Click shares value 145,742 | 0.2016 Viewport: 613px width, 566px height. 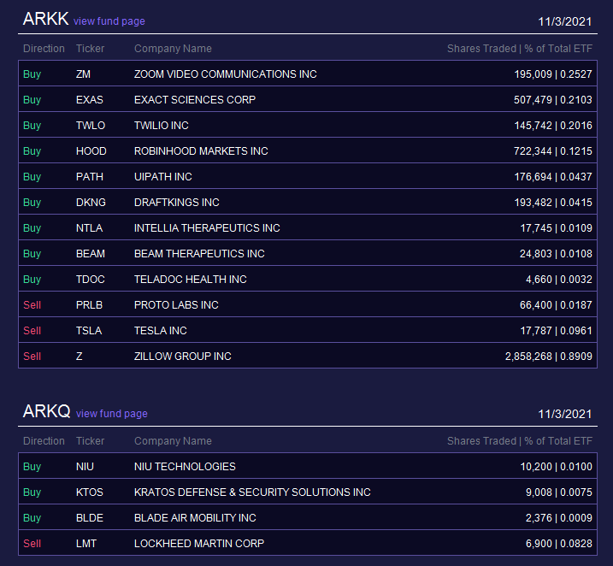[553, 126]
